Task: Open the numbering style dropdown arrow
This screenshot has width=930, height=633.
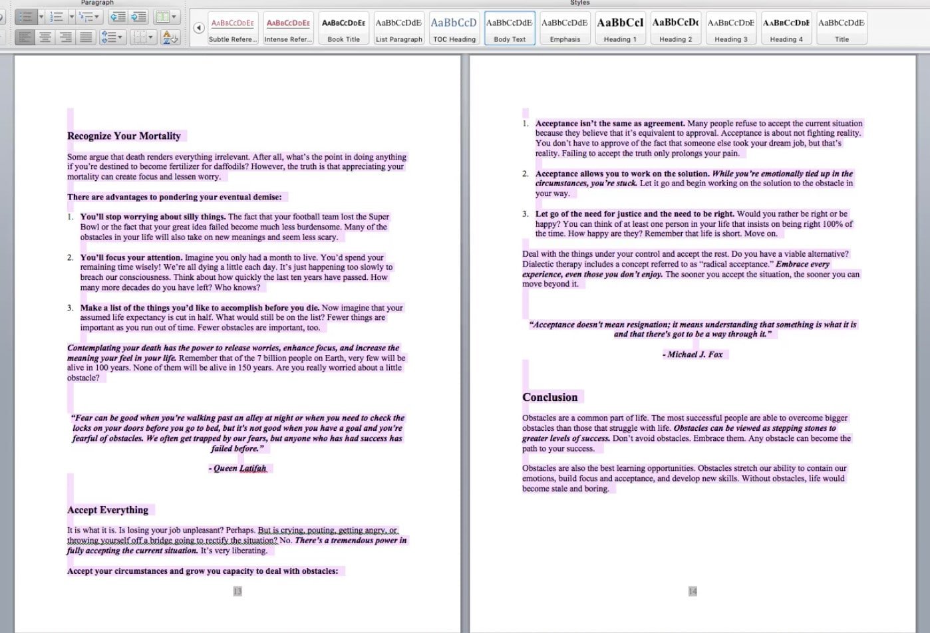Action: 72,17
